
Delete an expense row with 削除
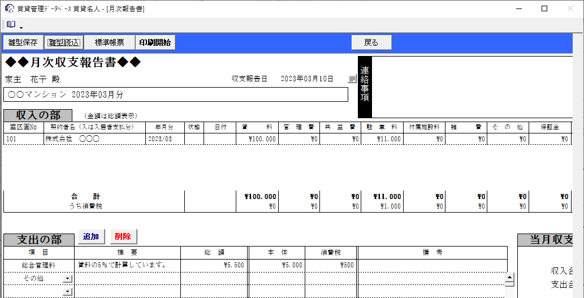tap(123, 236)
